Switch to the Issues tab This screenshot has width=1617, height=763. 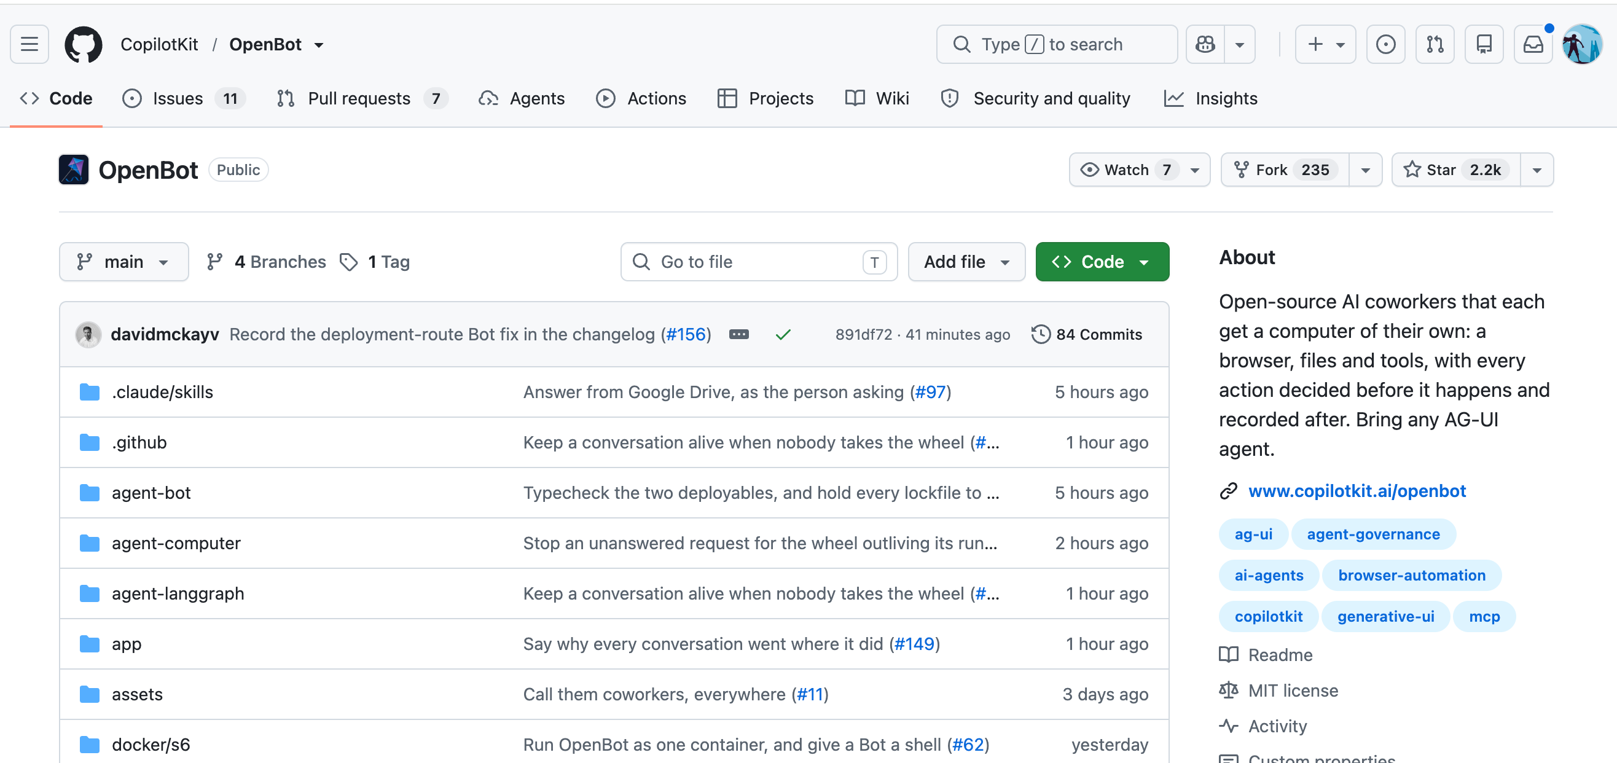(x=184, y=98)
